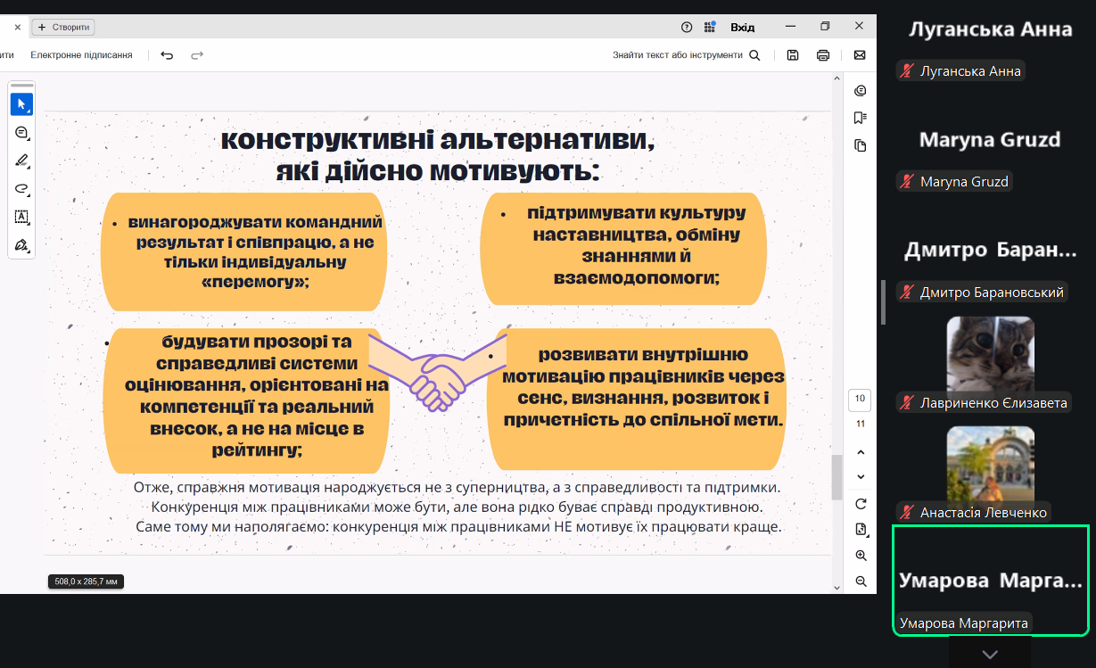Open the bookmarks panel

[861, 118]
